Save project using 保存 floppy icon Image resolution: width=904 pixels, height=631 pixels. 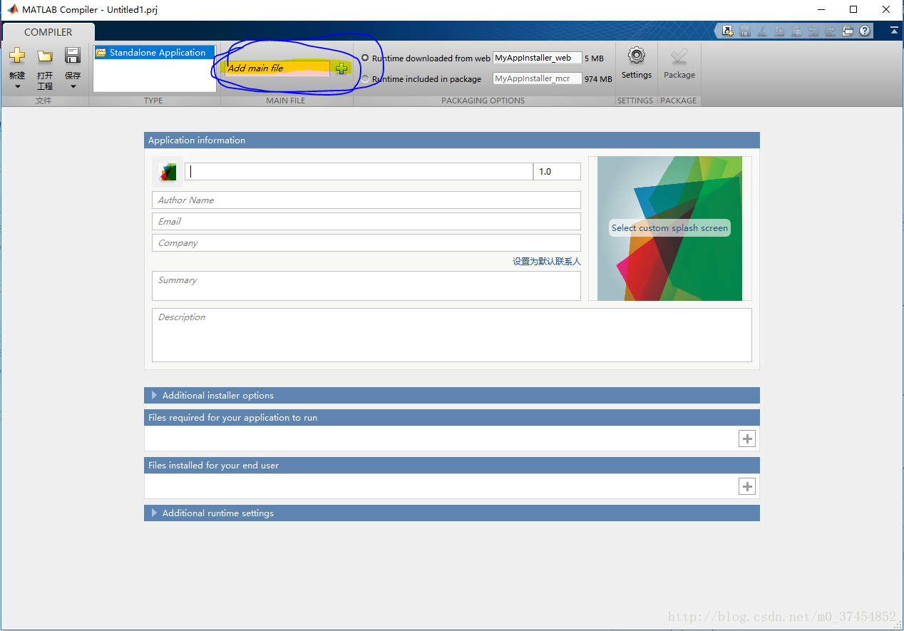point(73,56)
